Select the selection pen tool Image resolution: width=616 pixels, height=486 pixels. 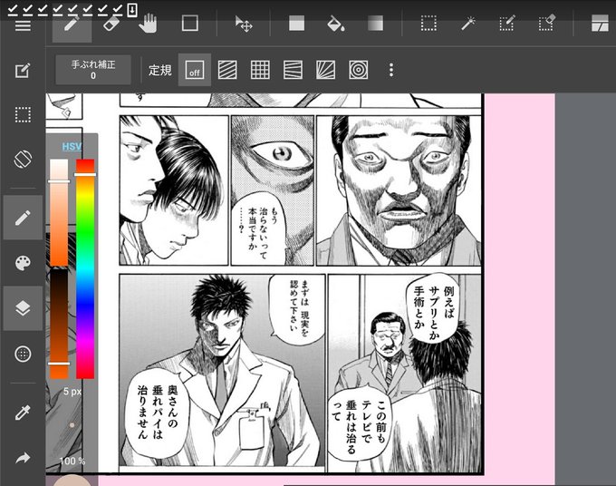click(506, 24)
